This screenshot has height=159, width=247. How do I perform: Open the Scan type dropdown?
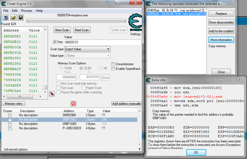[87, 49]
